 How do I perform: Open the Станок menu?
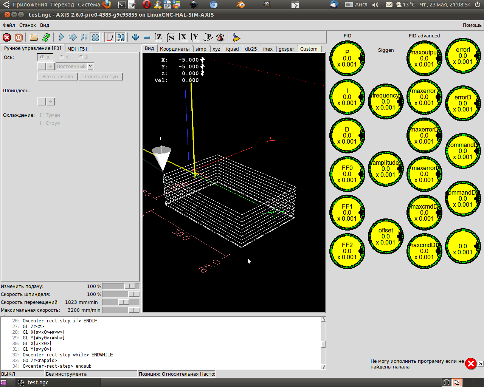28,25
